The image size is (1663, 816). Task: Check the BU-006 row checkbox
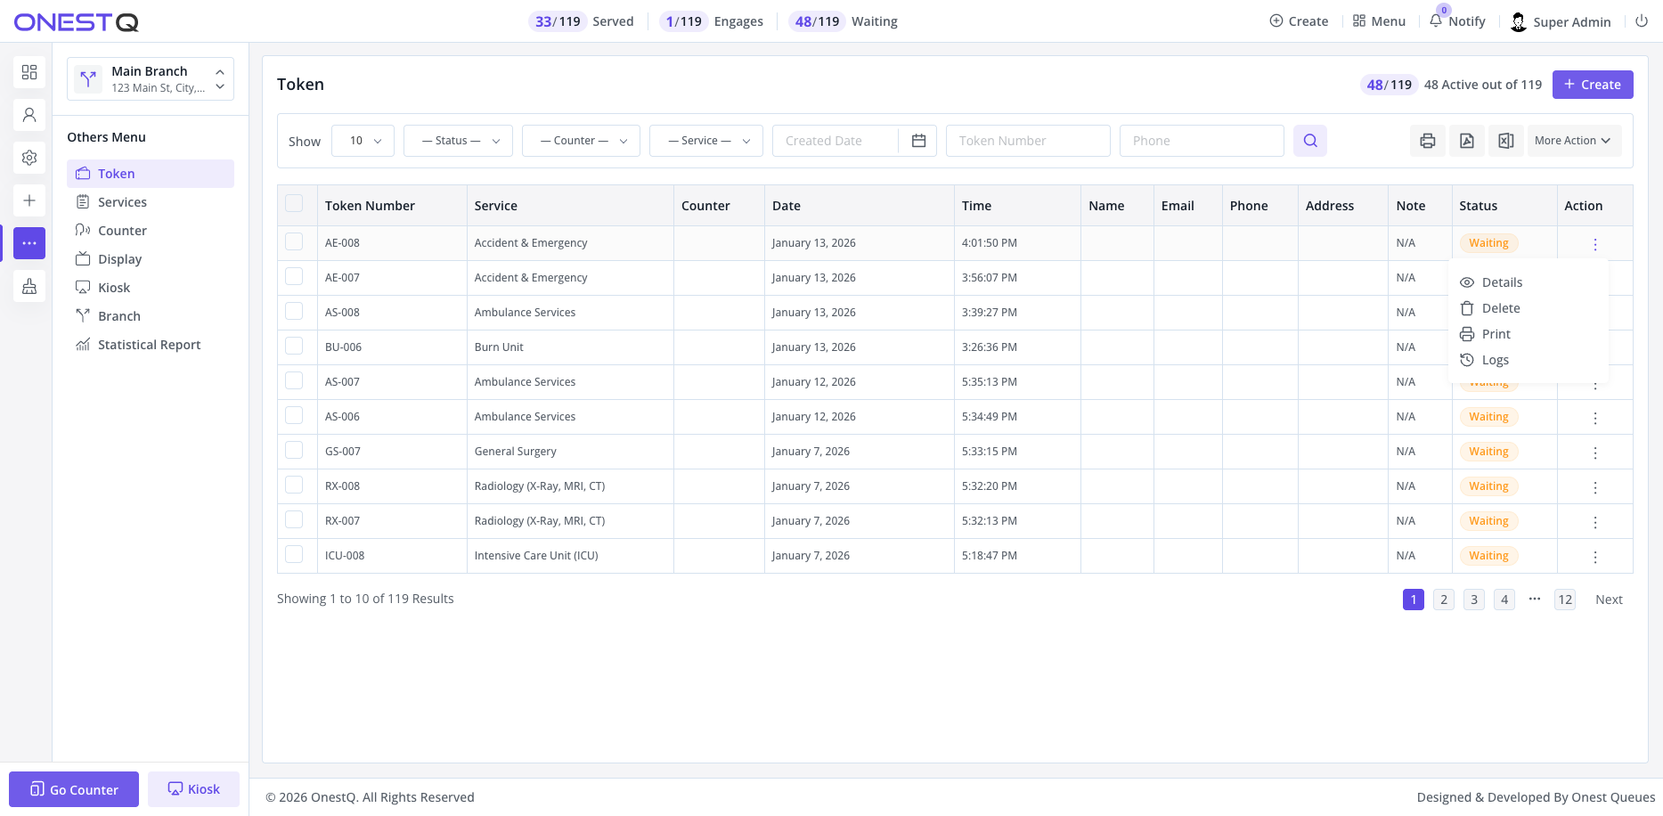(x=294, y=346)
